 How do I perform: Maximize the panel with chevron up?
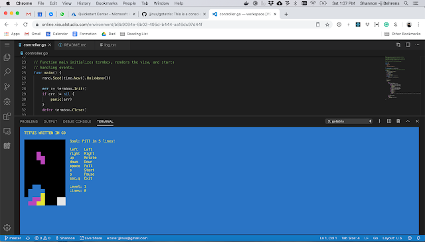pos(408,121)
